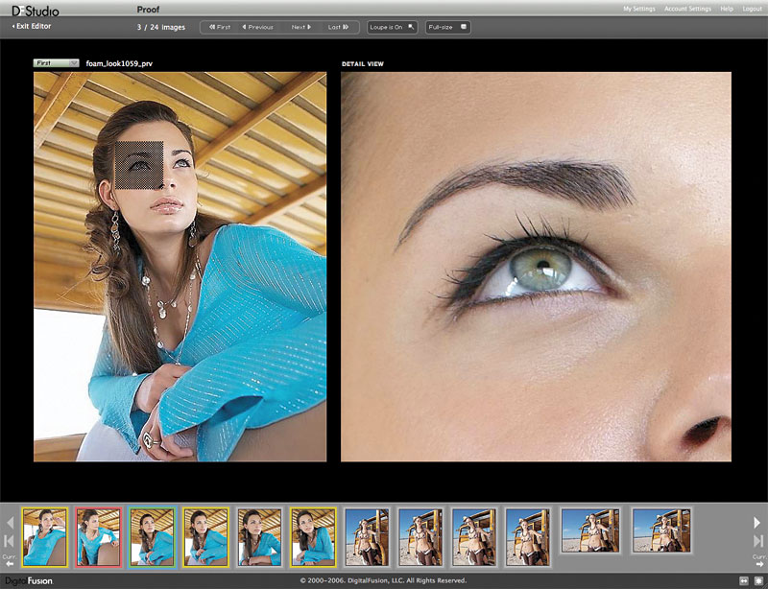768x589 pixels.
Task: Go to the Next image
Action: coord(301,27)
